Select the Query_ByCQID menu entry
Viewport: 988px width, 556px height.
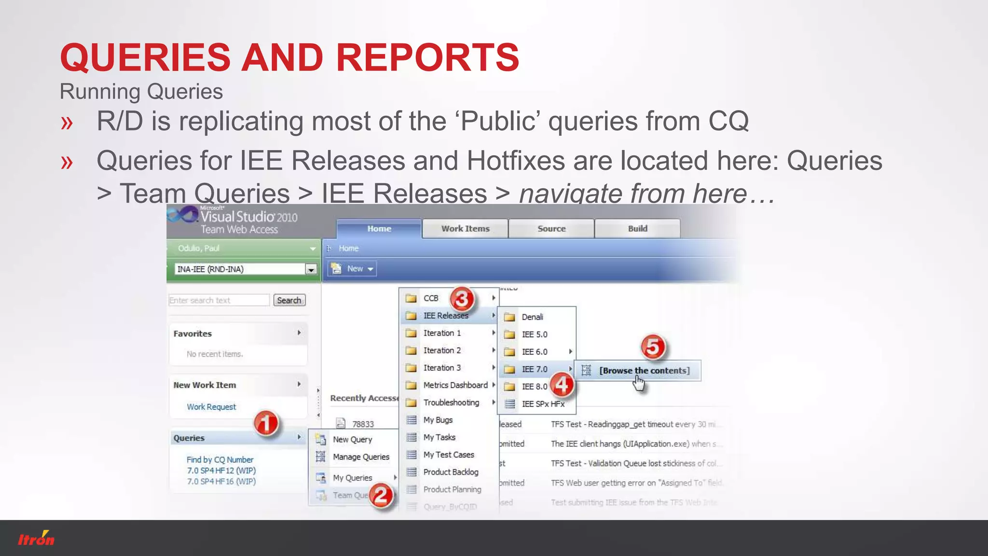[x=449, y=507]
